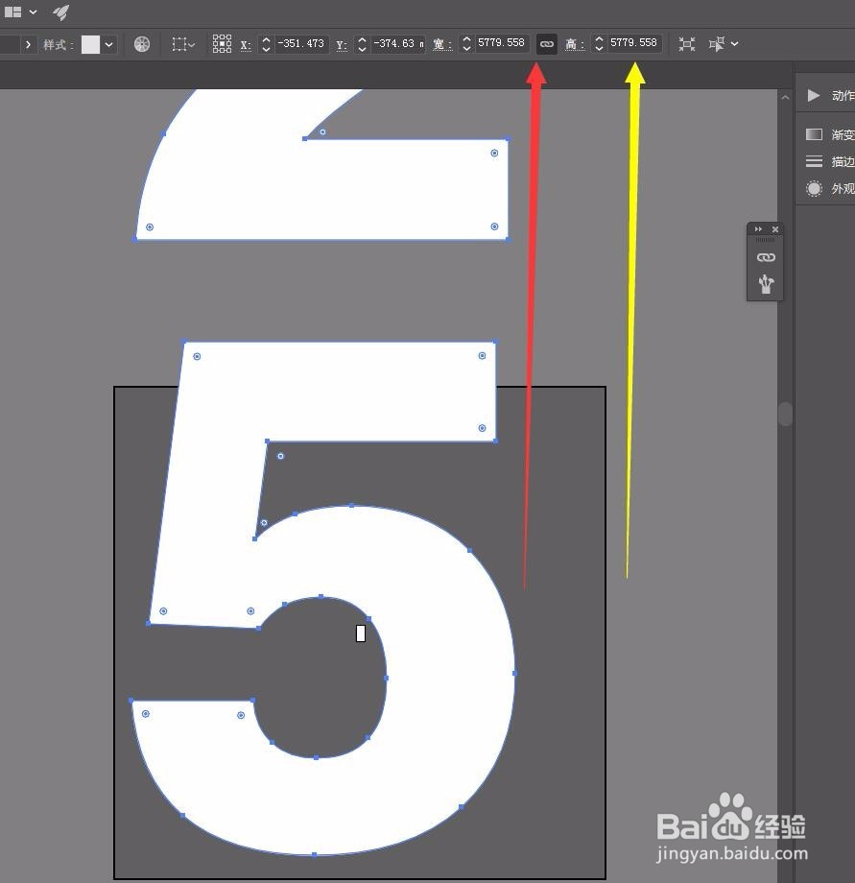
Task: Close the small floating panel
Action: 775,229
